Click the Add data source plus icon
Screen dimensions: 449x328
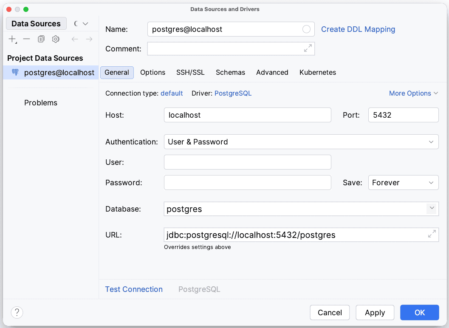coord(12,39)
